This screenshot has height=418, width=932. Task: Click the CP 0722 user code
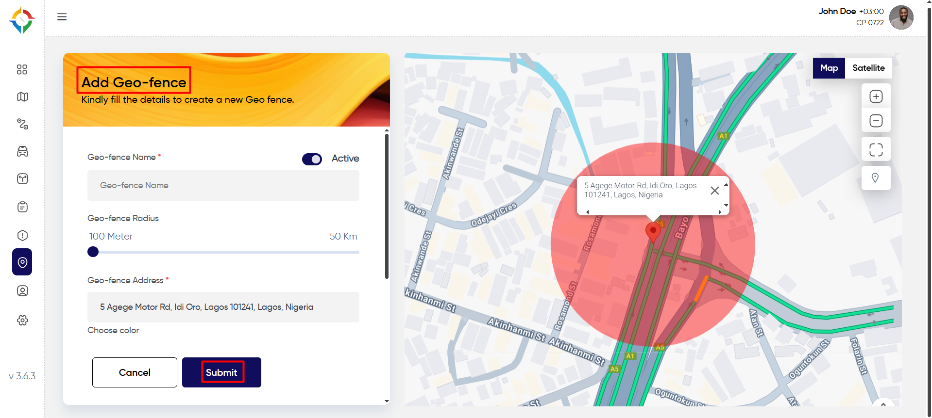coord(870,23)
